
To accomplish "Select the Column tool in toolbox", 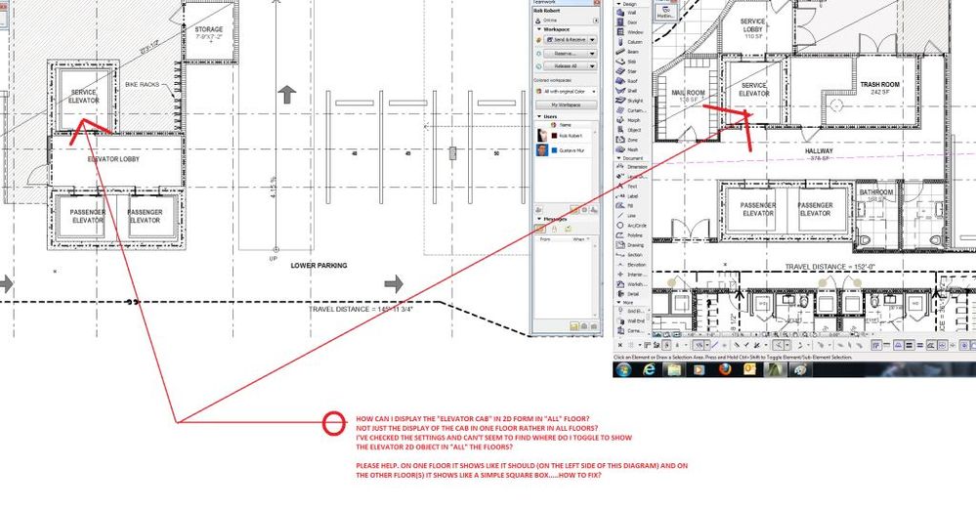I will tap(627, 42).
